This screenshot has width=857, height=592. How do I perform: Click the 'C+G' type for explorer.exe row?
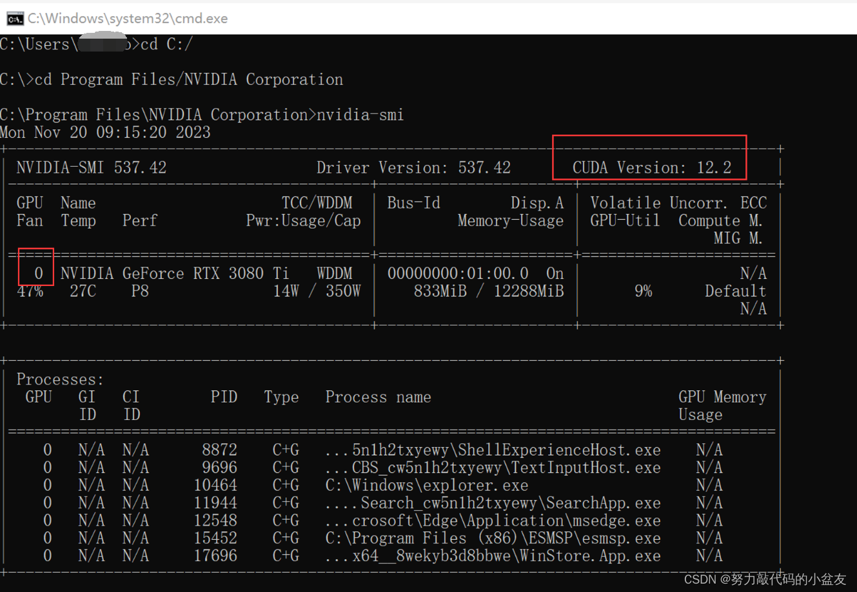286,485
